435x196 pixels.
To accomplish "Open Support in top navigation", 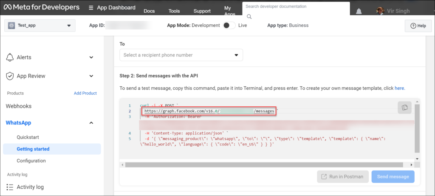I will 202,11.
